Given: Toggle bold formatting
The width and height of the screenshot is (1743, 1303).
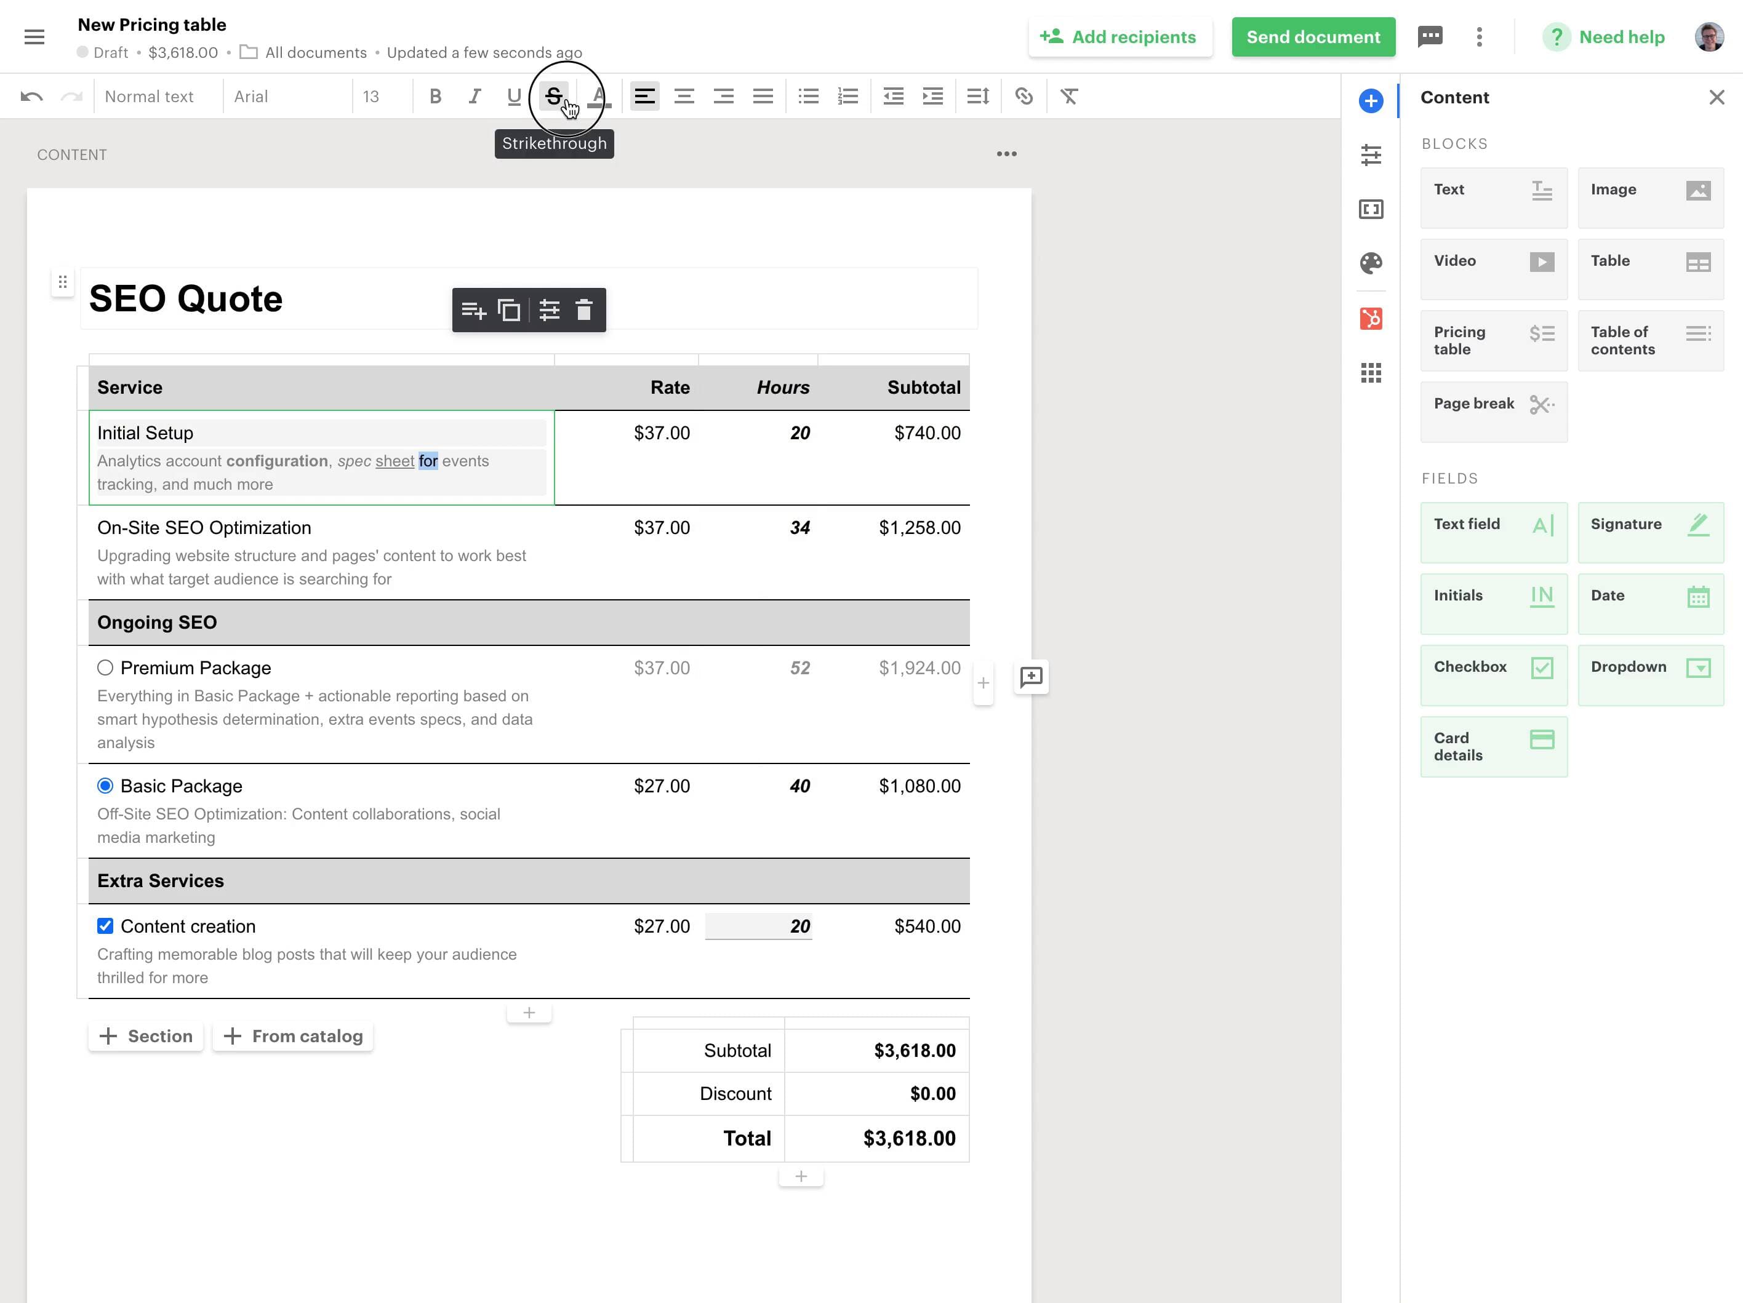Looking at the screenshot, I should click(435, 97).
